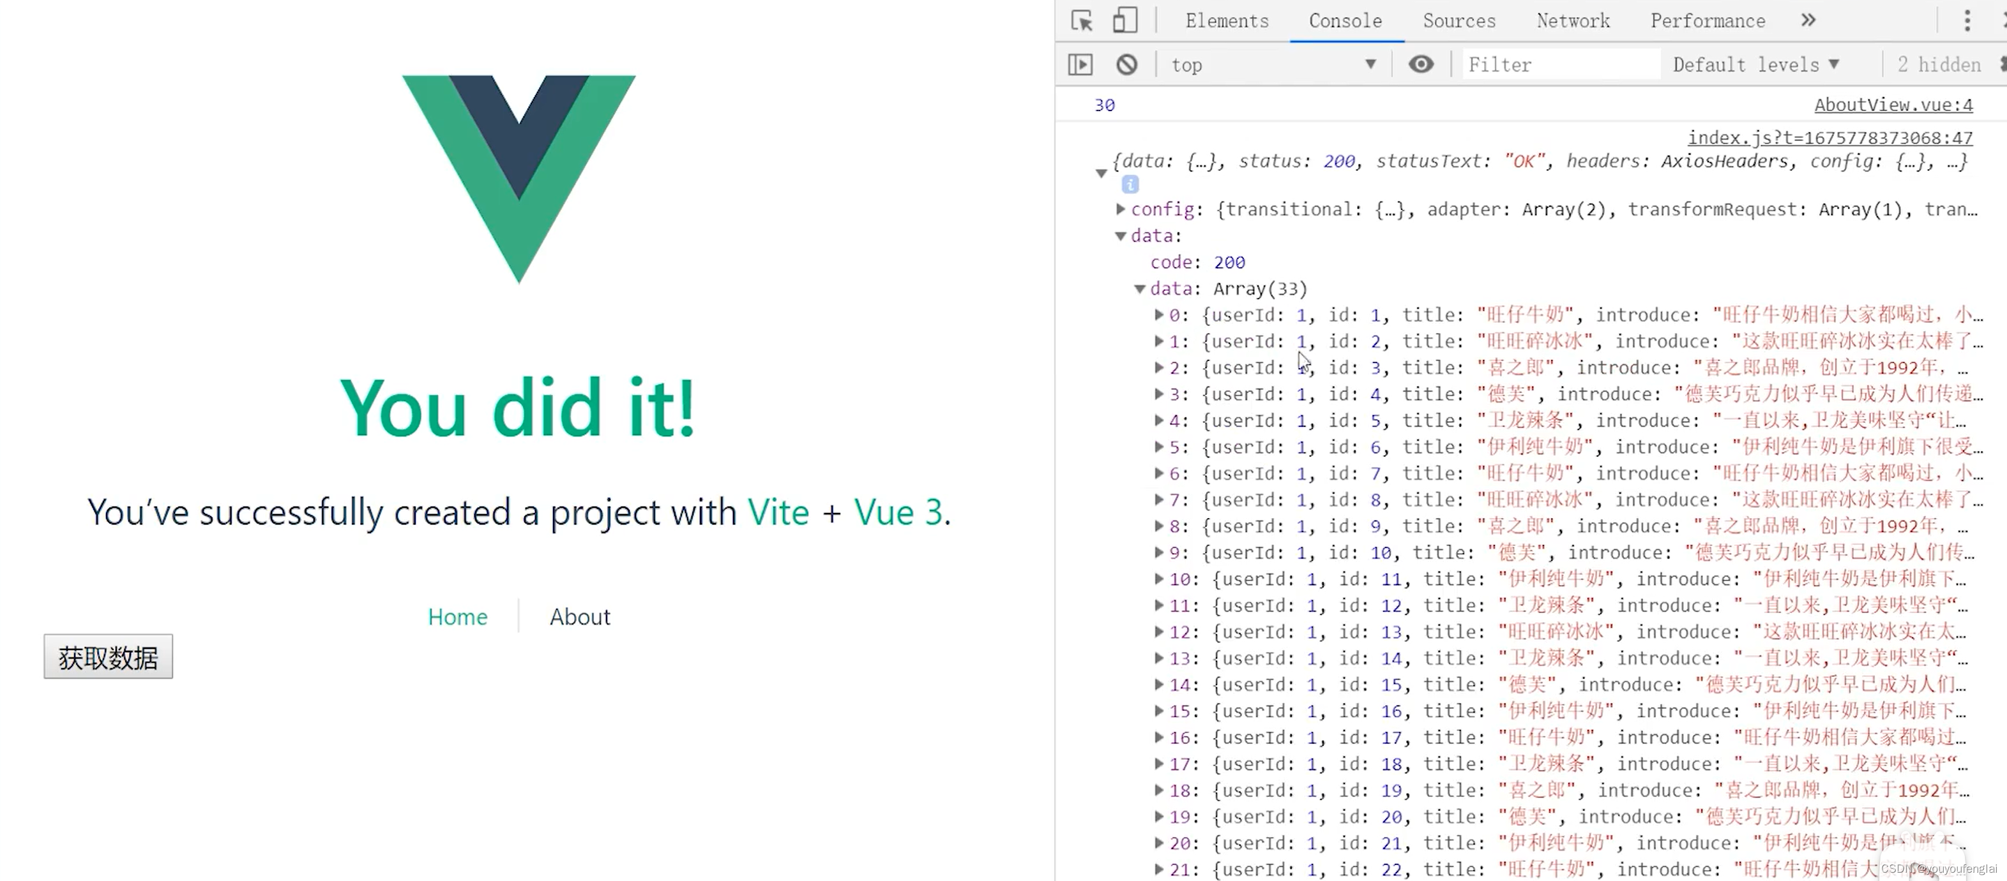Toggle the device toolbar icon
The height and width of the screenshot is (881, 2007).
[x=1125, y=20]
